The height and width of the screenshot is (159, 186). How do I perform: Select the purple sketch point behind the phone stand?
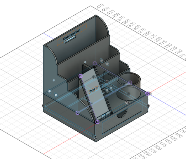point(95,63)
